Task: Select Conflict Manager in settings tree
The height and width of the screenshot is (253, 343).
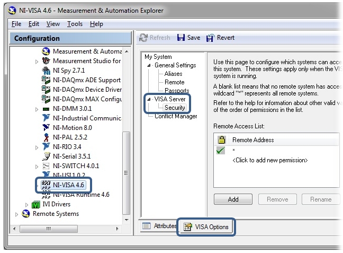Action: click(x=176, y=116)
